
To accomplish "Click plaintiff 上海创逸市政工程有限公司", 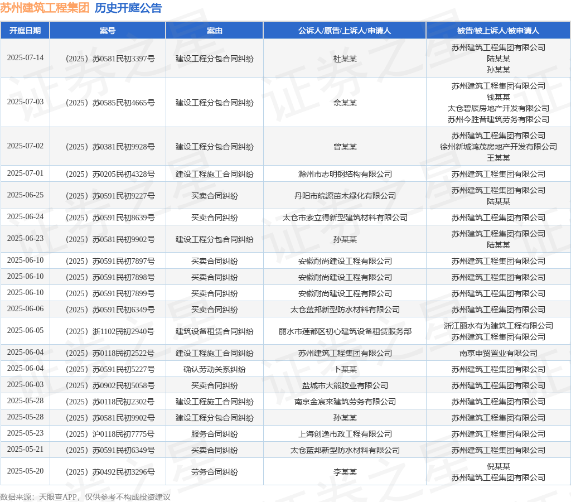I will 345,435.
